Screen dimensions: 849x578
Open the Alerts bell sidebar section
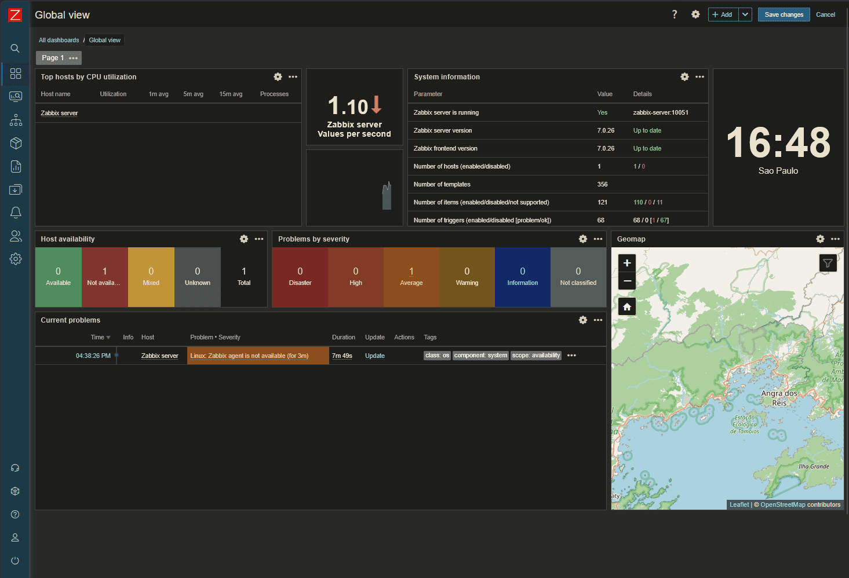16,213
